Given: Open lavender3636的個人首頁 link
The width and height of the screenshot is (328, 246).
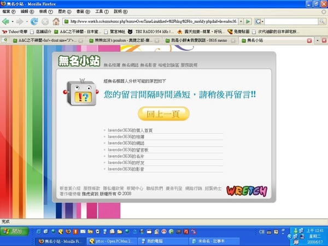Looking at the screenshot, I should [130, 130].
